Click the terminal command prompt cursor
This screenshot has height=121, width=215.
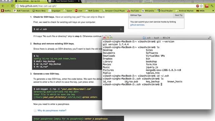tap(161, 84)
